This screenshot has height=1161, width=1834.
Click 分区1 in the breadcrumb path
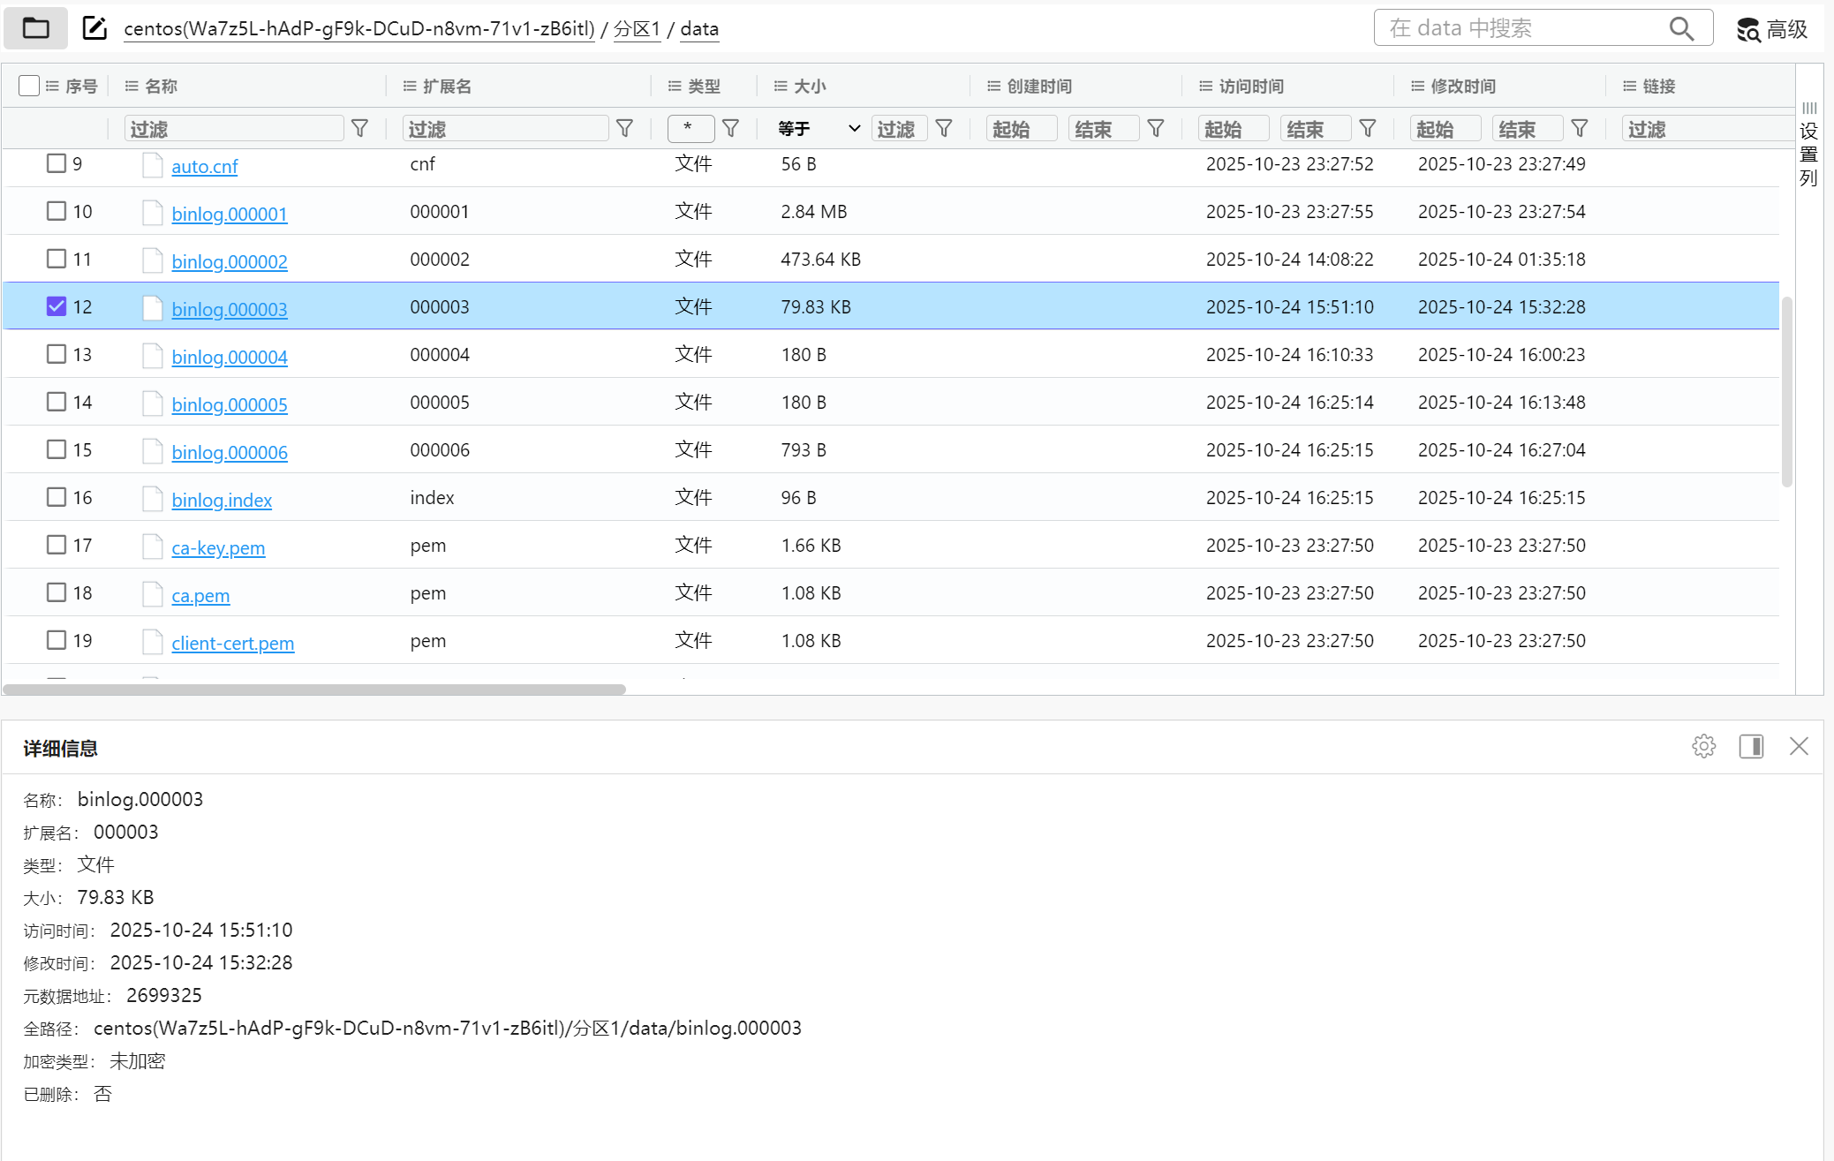(x=637, y=29)
